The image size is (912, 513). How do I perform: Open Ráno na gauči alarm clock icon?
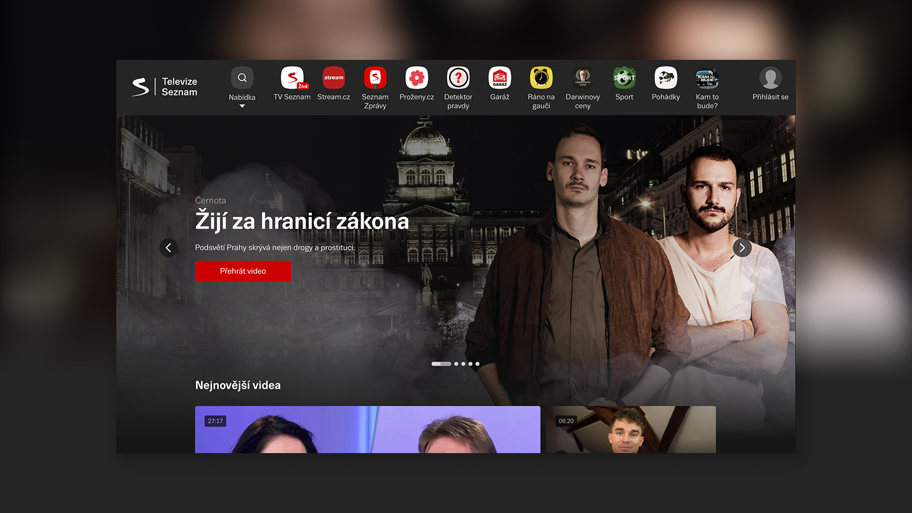541,78
